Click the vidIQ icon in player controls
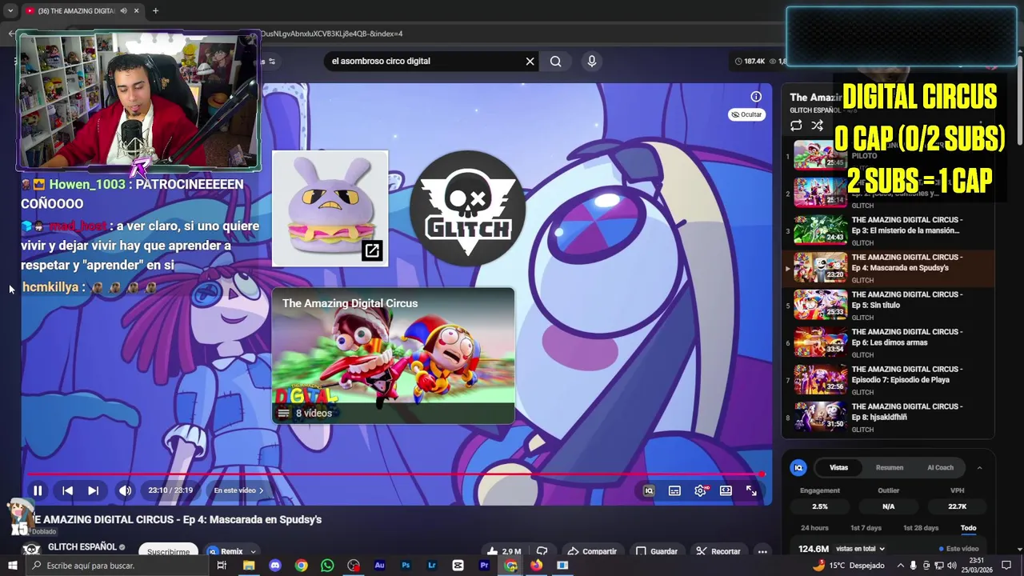 [649, 490]
